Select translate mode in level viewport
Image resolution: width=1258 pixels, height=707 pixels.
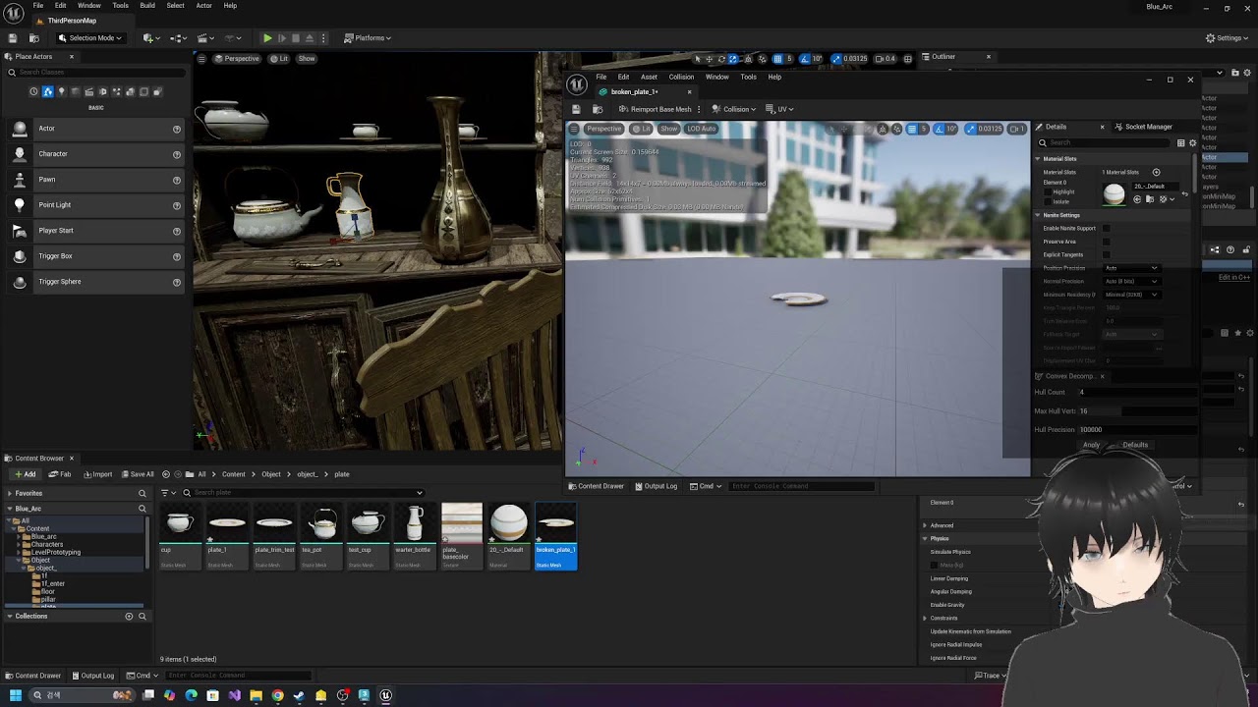tap(710, 59)
